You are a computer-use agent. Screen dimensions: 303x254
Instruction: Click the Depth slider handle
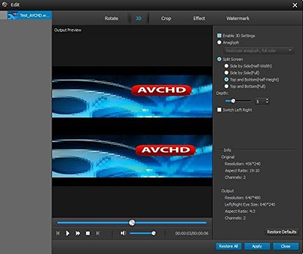233,101
